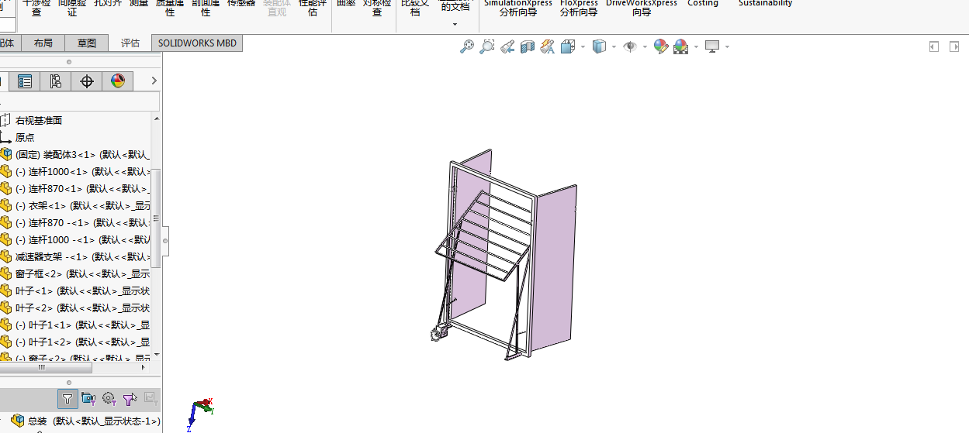Viewport: 969px width, 433px height.
Task: Select 原点 in the feature tree
Action: (25, 137)
